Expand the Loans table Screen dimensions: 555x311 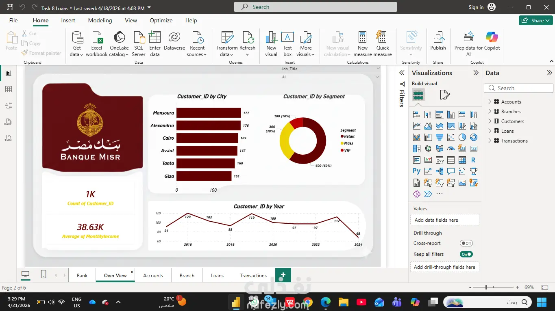[x=490, y=131]
